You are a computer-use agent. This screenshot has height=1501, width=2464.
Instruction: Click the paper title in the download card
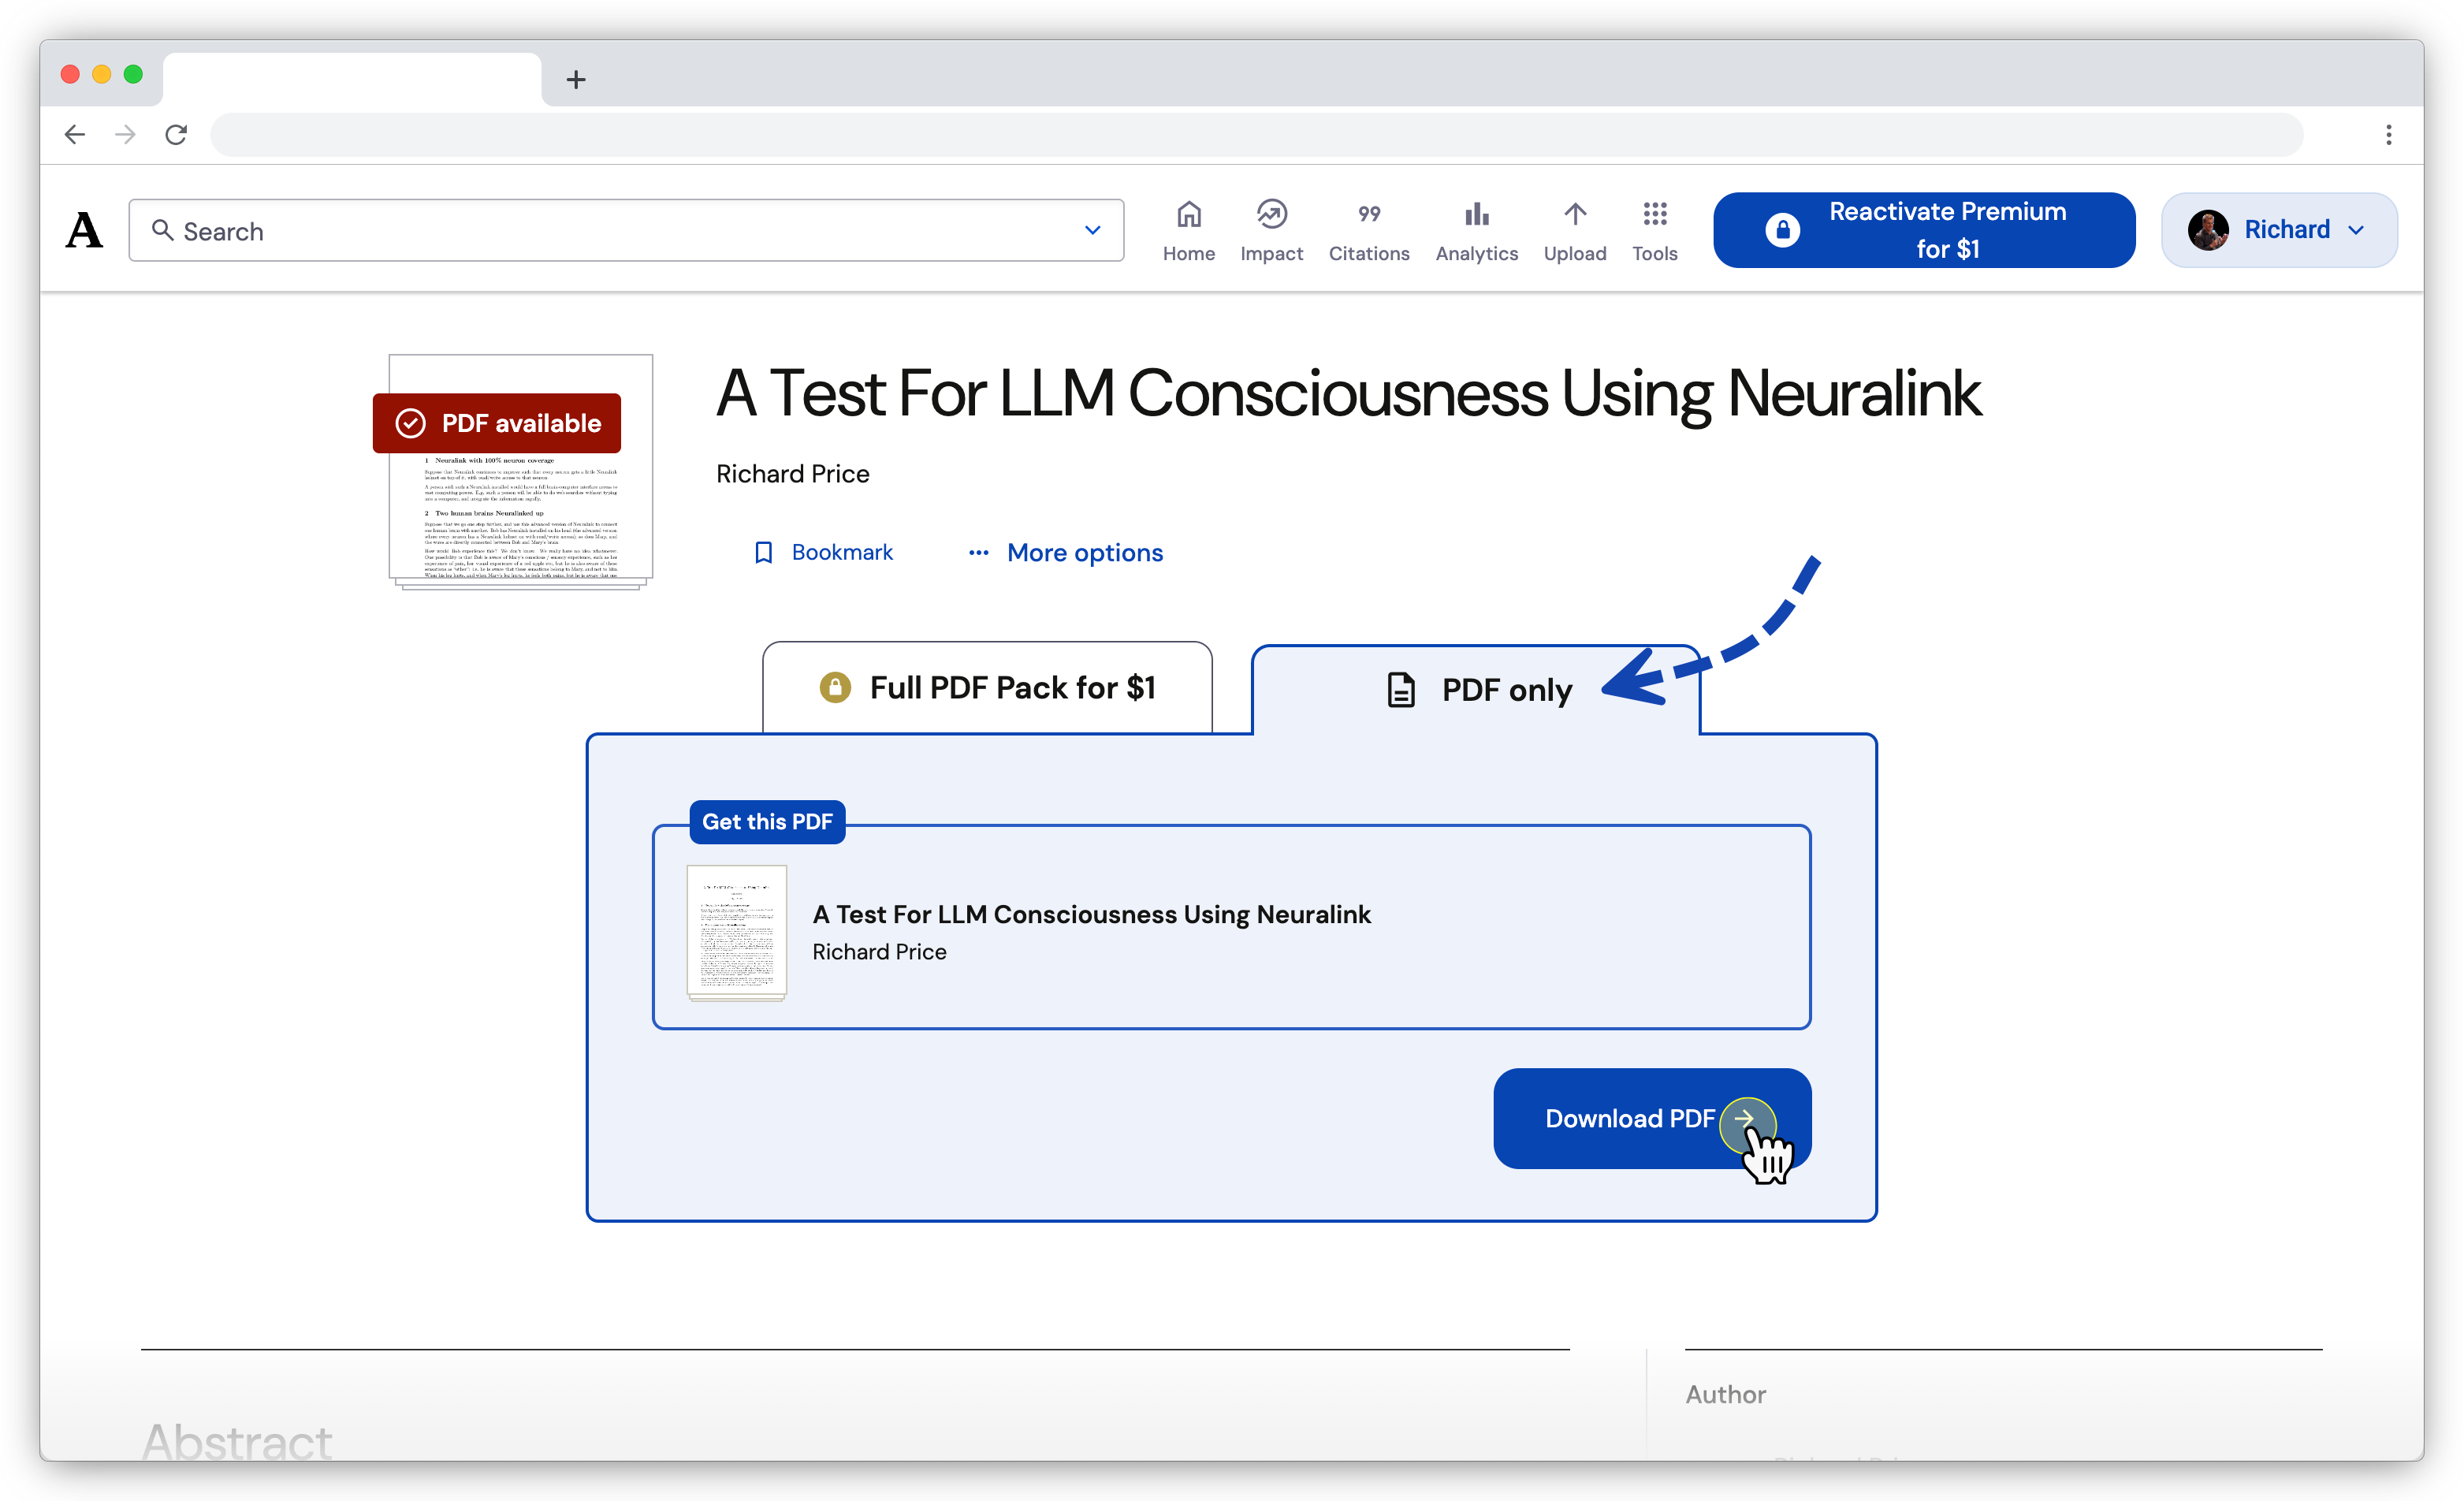coord(1092,915)
